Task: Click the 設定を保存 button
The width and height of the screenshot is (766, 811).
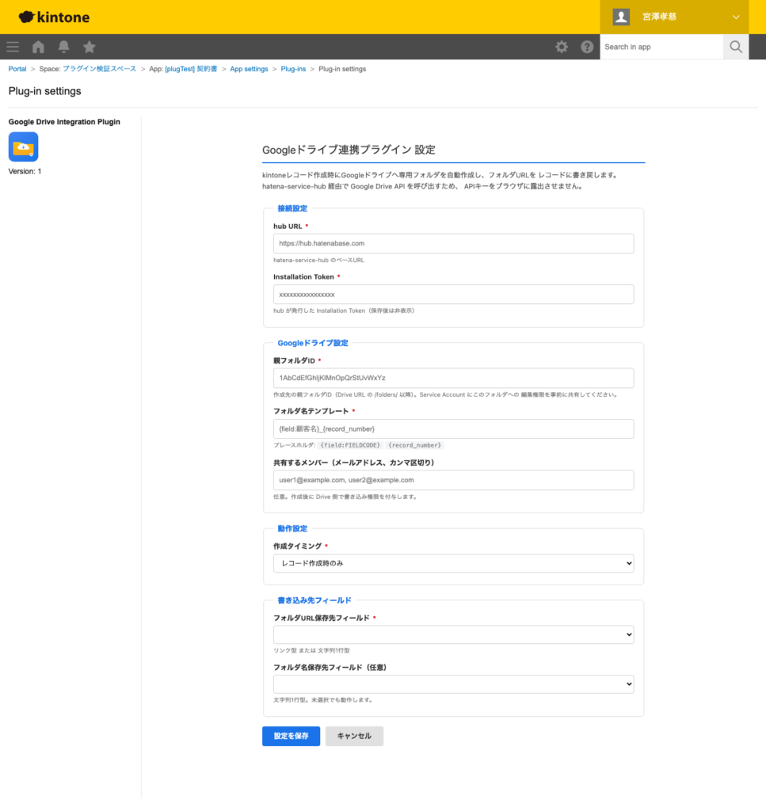Action: (291, 736)
